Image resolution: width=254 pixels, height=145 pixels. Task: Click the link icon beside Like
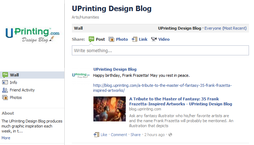click(96, 135)
